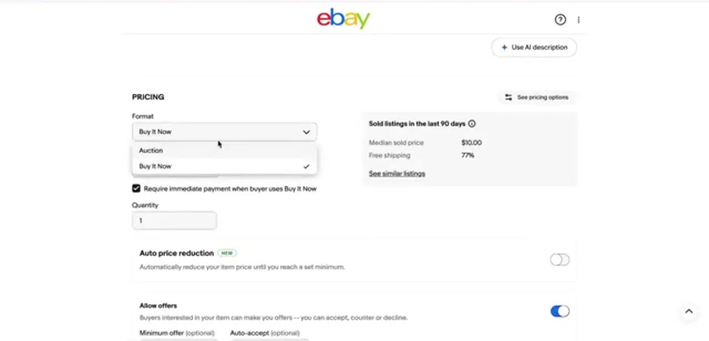Click the info icon next to Sold listings
Image resolution: width=709 pixels, height=341 pixels.
click(472, 124)
